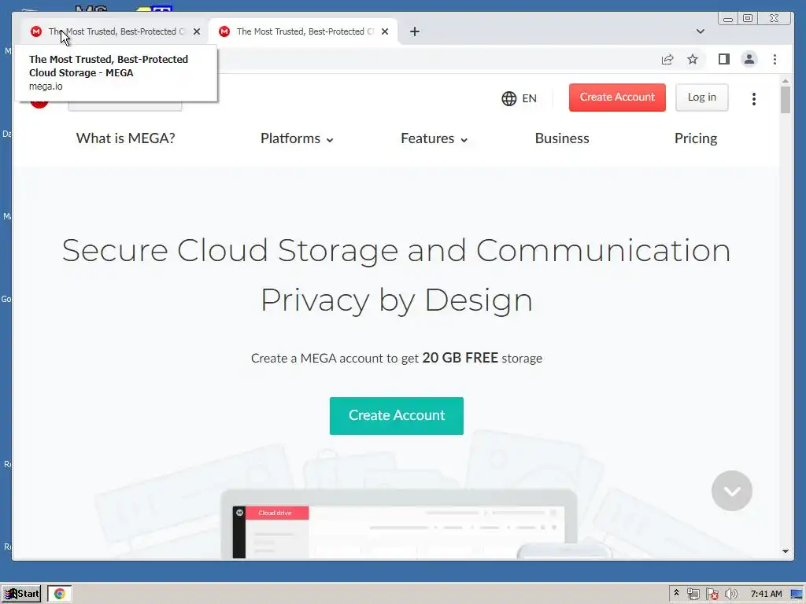
Task: Expand the Features dropdown
Action: [x=434, y=138]
